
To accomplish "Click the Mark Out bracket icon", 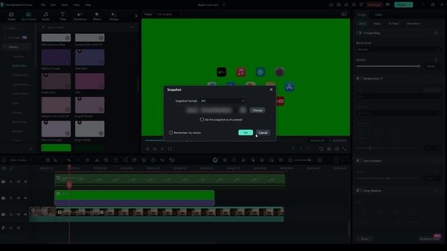I will (x=301, y=149).
